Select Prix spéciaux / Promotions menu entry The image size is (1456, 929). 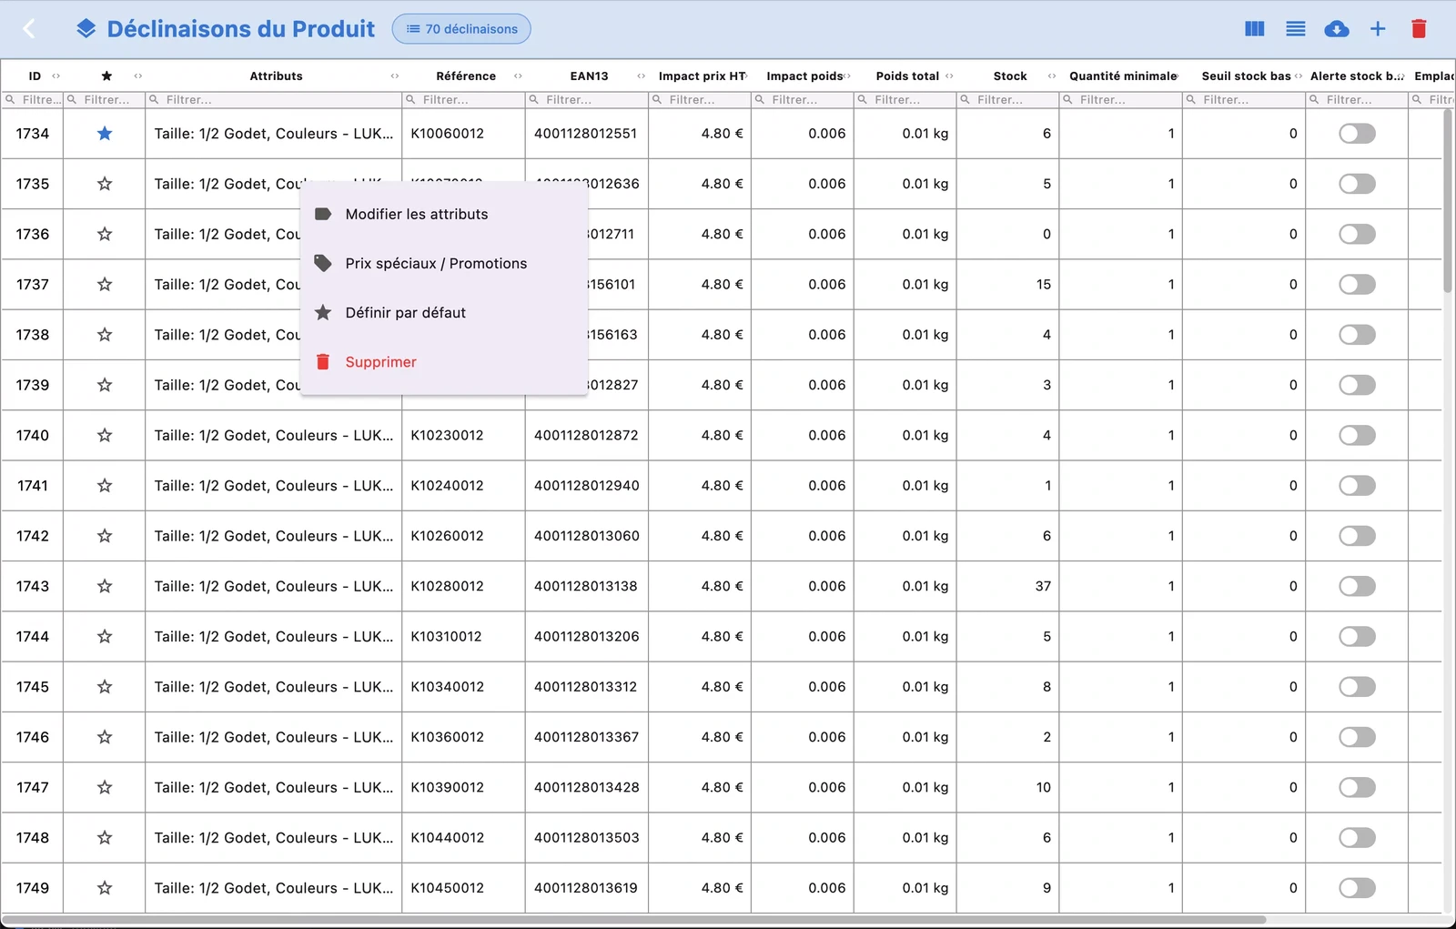coord(436,264)
